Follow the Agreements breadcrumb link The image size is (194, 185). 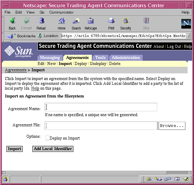point(16,70)
